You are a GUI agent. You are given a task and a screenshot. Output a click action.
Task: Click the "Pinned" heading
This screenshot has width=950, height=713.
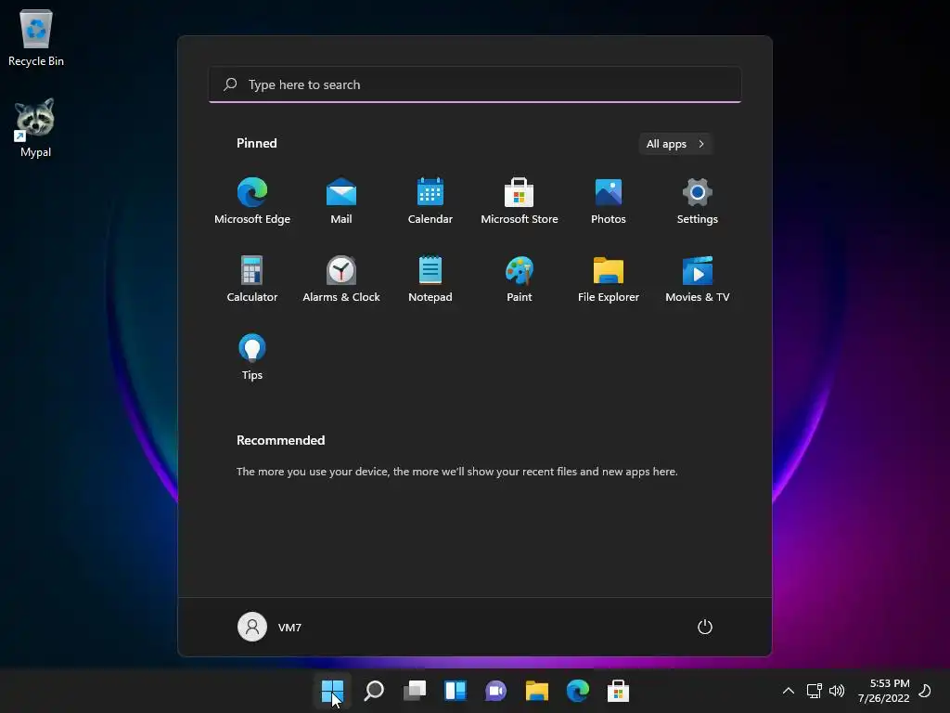click(x=257, y=143)
